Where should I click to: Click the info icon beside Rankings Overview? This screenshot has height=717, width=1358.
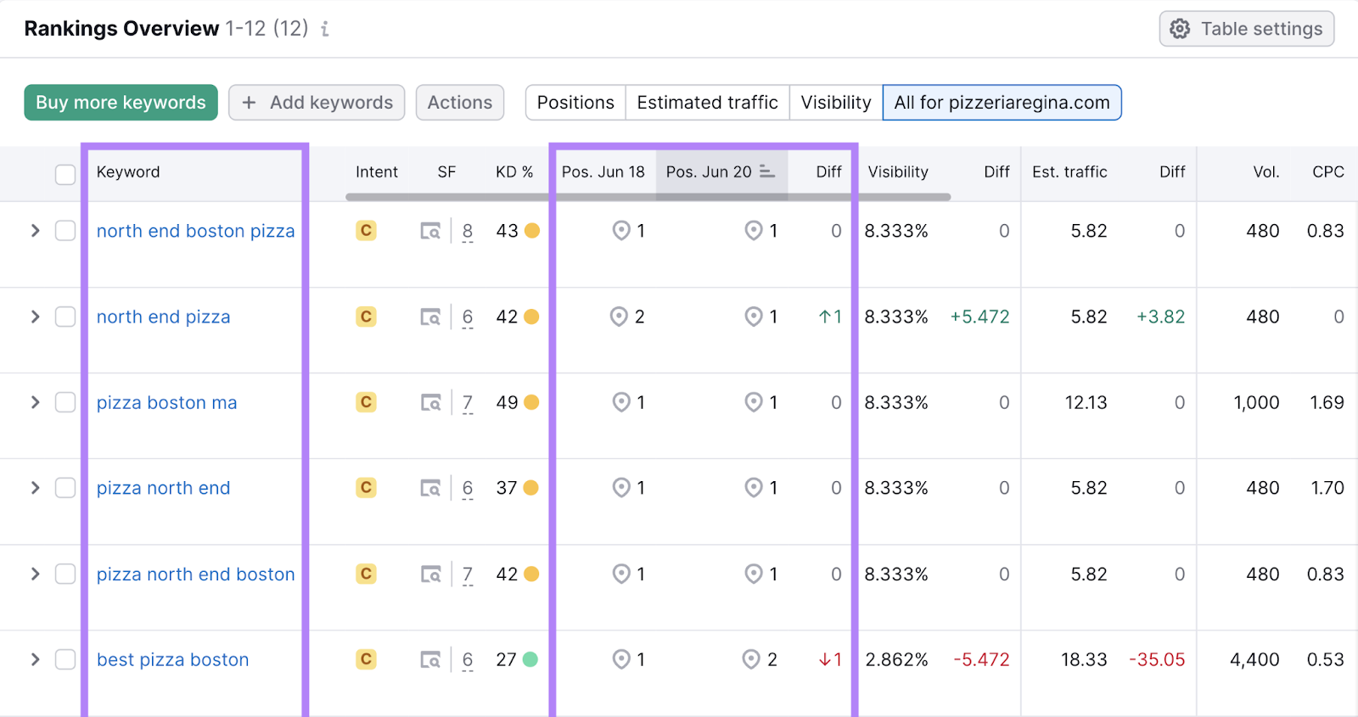click(x=324, y=30)
